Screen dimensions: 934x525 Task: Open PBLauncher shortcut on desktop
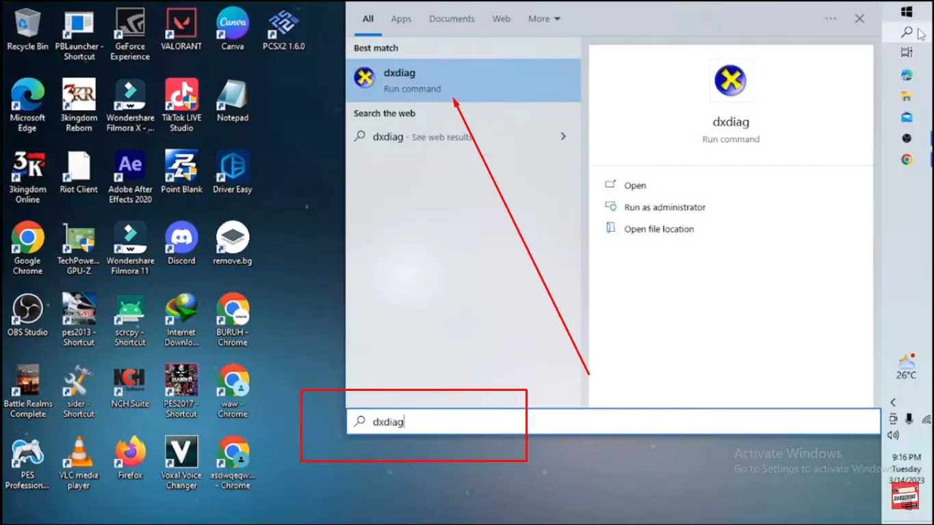pyautogui.click(x=79, y=34)
